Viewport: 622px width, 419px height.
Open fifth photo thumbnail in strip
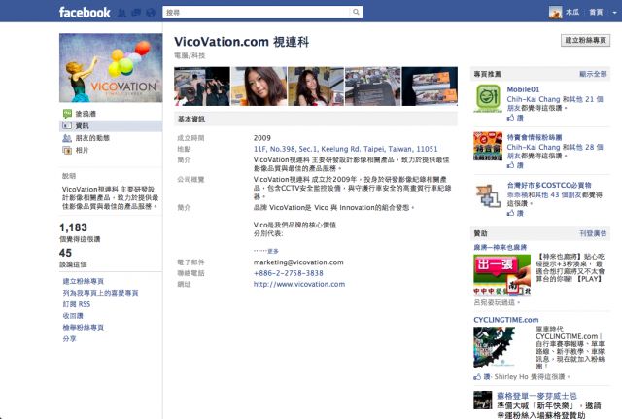point(430,87)
